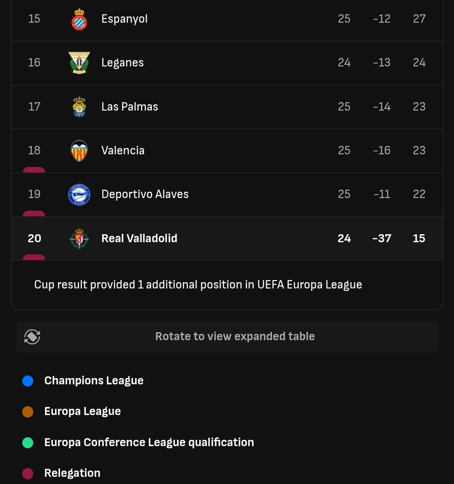Click the blue Champions League dot
The width and height of the screenshot is (454, 484).
point(28,381)
